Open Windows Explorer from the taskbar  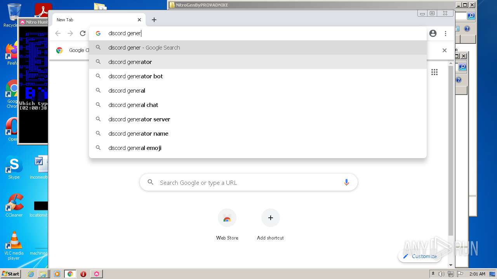(x=43, y=274)
